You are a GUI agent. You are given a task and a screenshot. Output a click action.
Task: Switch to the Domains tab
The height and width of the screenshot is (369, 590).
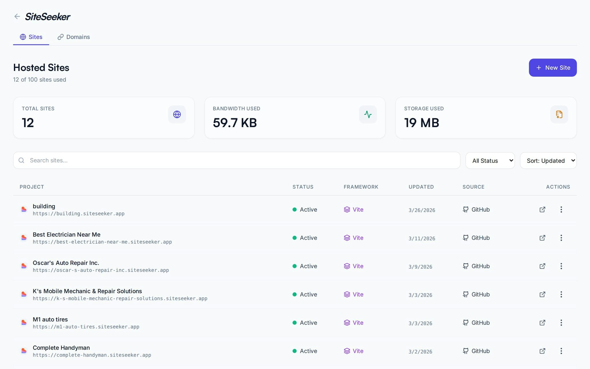(x=73, y=37)
